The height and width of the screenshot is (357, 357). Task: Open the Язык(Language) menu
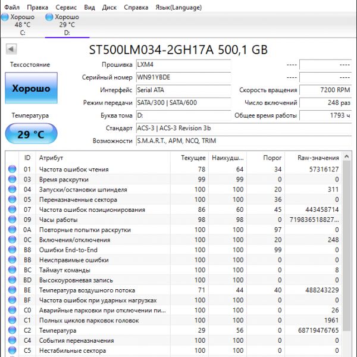click(x=178, y=7)
